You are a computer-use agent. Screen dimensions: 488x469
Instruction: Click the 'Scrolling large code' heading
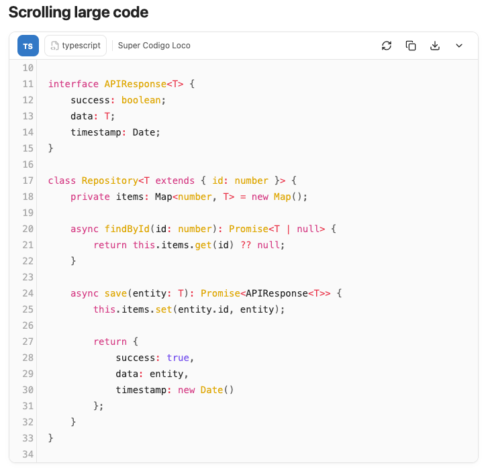79,13
